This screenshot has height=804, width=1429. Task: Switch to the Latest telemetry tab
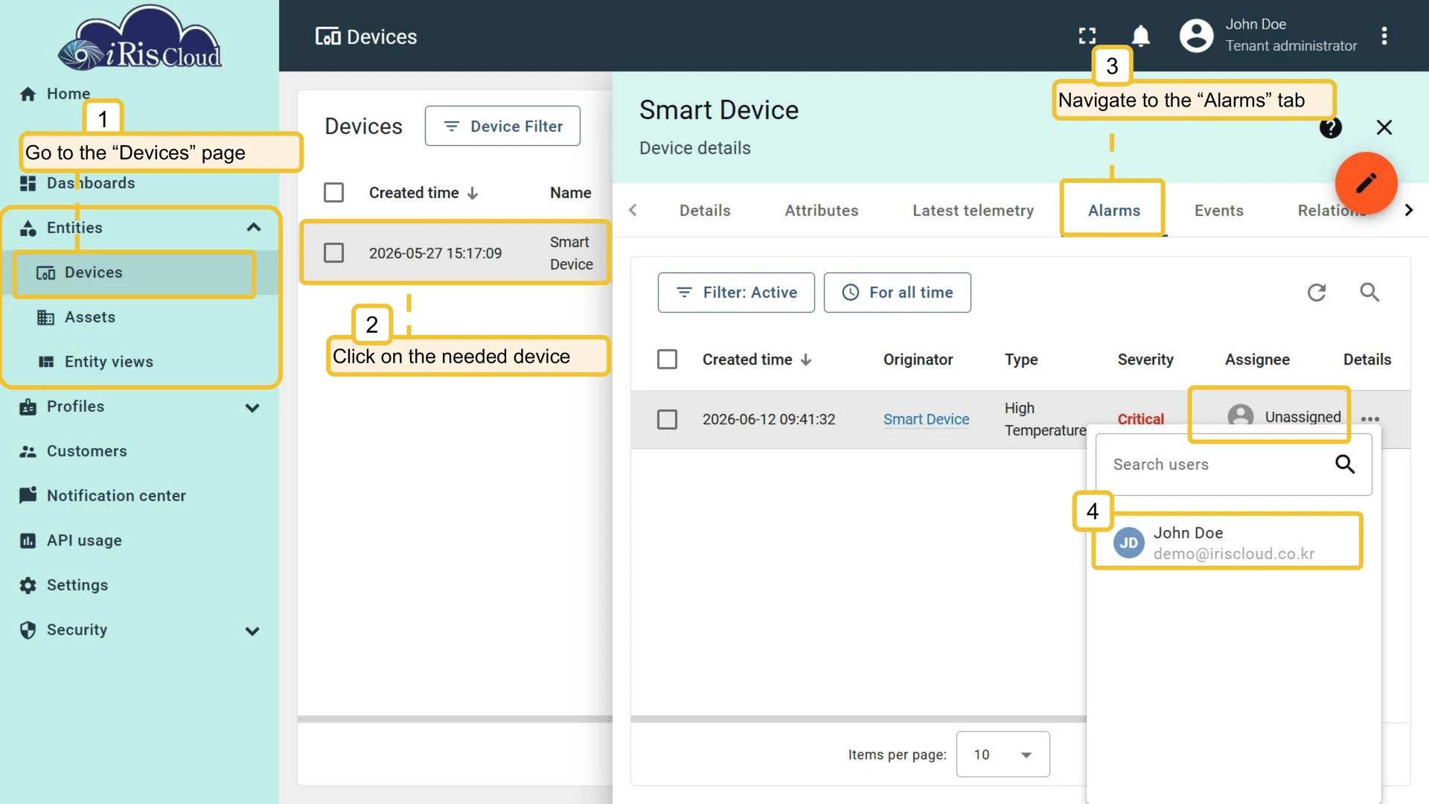point(973,211)
